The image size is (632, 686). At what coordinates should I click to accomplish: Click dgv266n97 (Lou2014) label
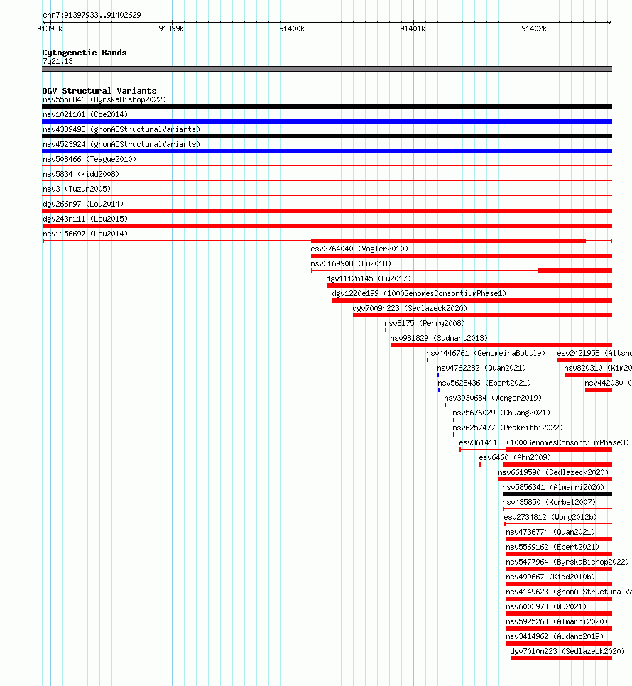click(x=83, y=204)
